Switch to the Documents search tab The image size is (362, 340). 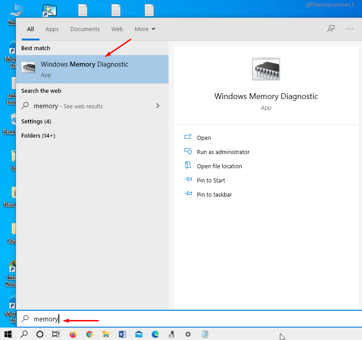pos(85,29)
